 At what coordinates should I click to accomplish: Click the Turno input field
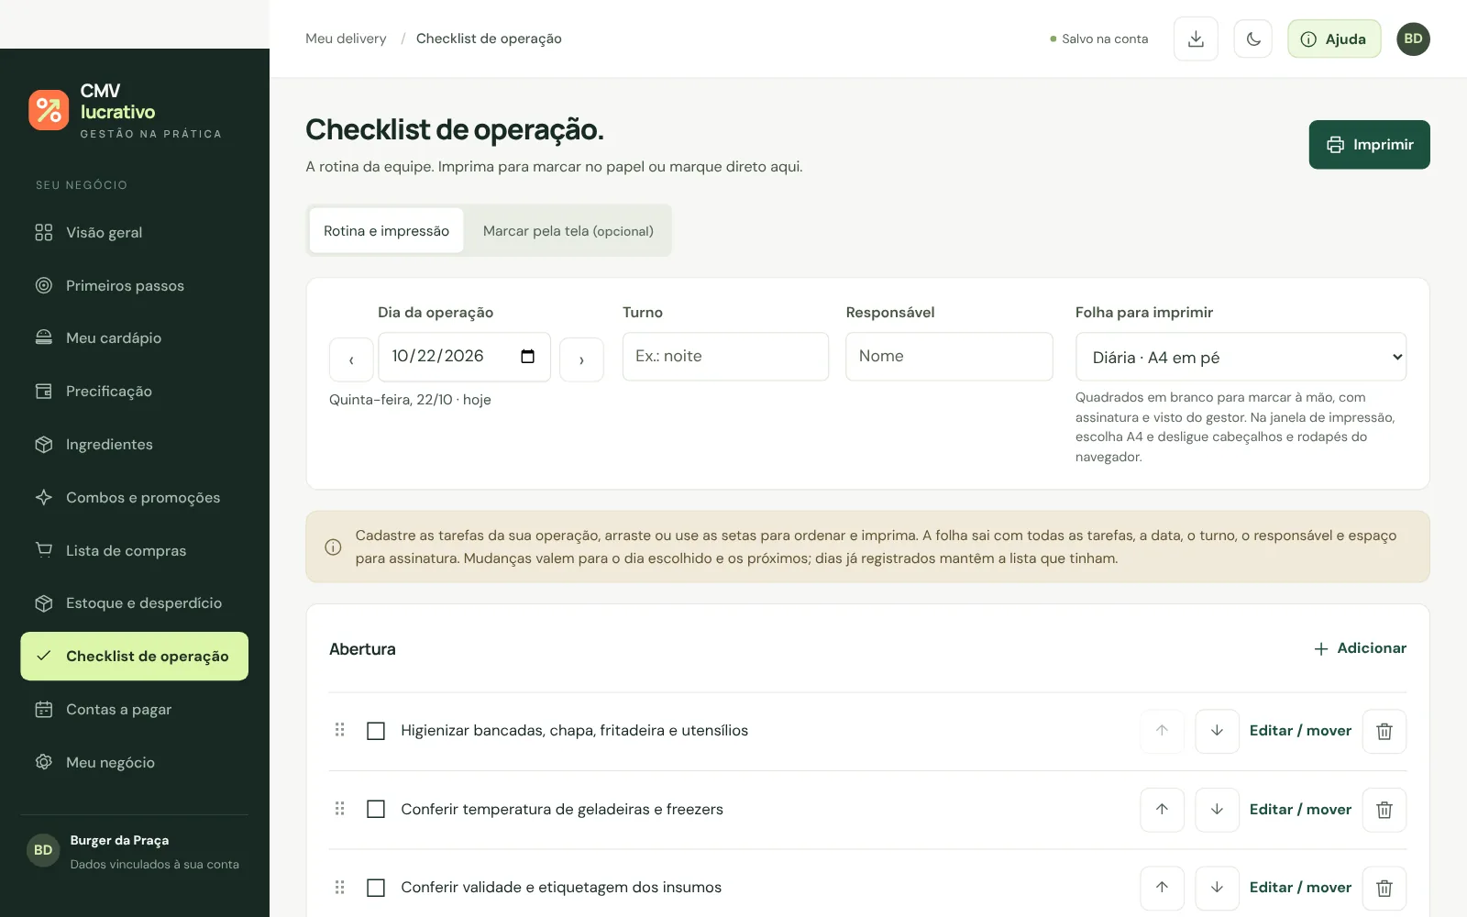pyautogui.click(x=725, y=357)
